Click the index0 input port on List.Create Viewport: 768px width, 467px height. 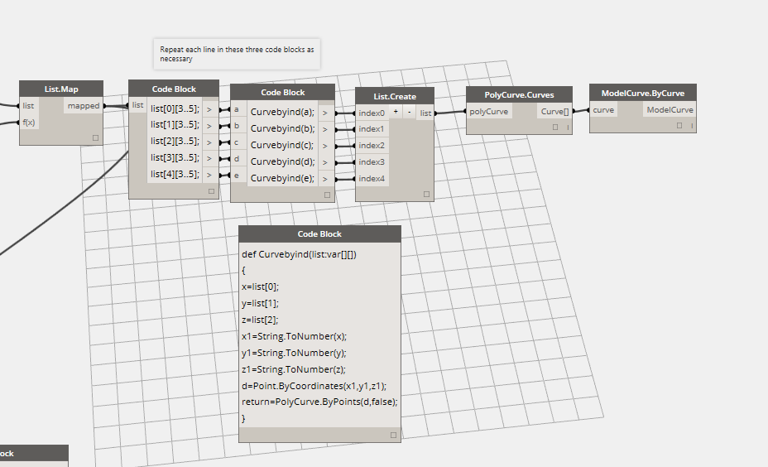(x=372, y=113)
